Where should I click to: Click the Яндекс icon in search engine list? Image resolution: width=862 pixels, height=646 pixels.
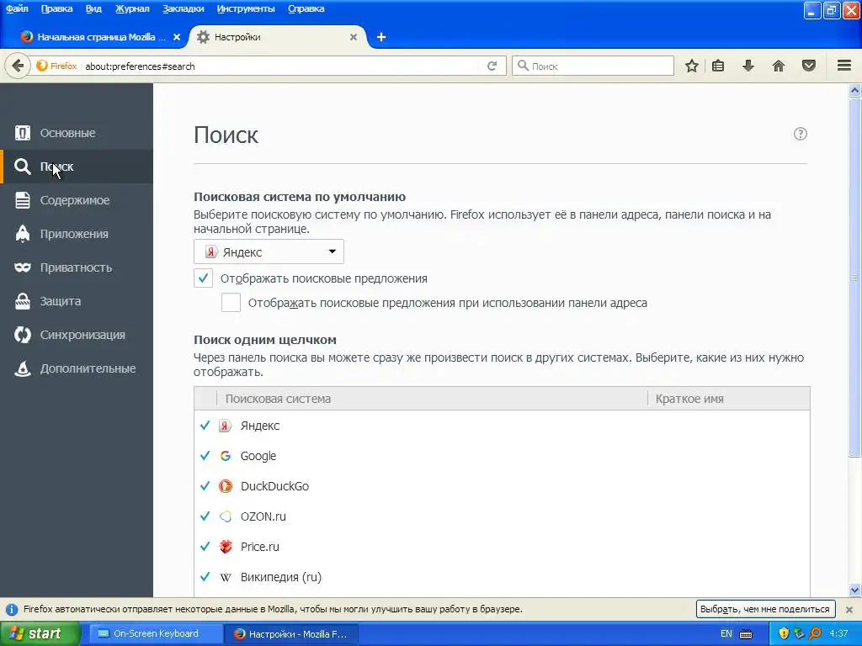pyautogui.click(x=226, y=426)
